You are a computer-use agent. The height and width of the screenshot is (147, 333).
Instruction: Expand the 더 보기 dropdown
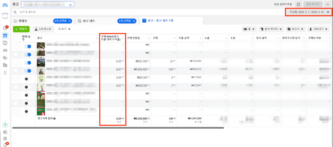[x=64, y=29]
